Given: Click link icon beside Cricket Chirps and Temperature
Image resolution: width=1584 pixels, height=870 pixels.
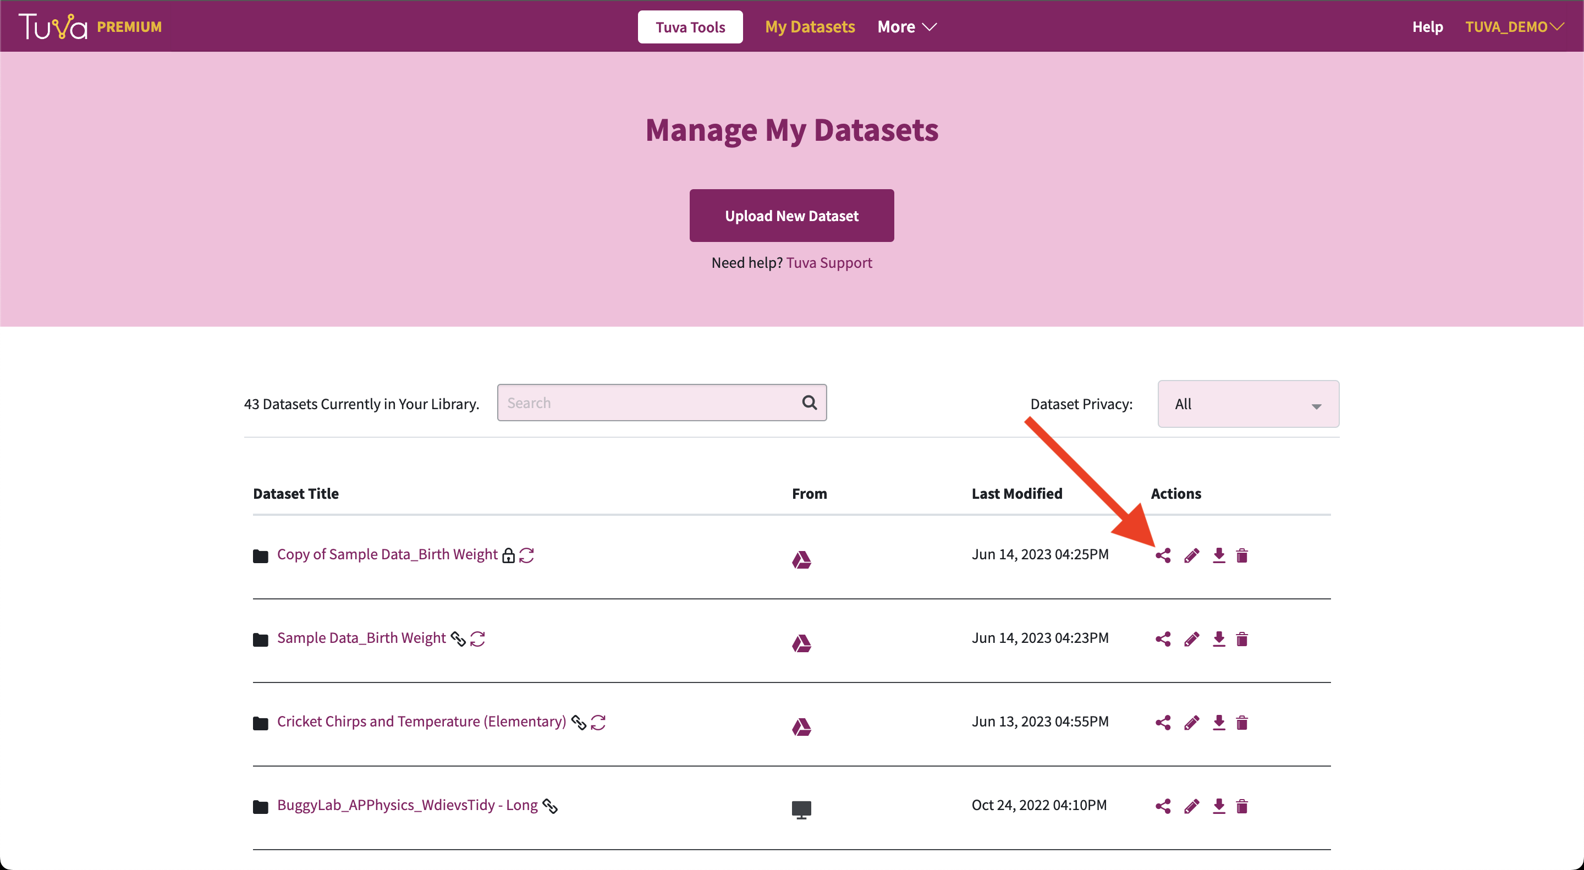Looking at the screenshot, I should click(x=578, y=723).
